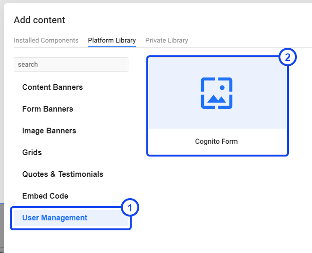Open the Private Library tab
The image size is (312, 253).
(167, 40)
